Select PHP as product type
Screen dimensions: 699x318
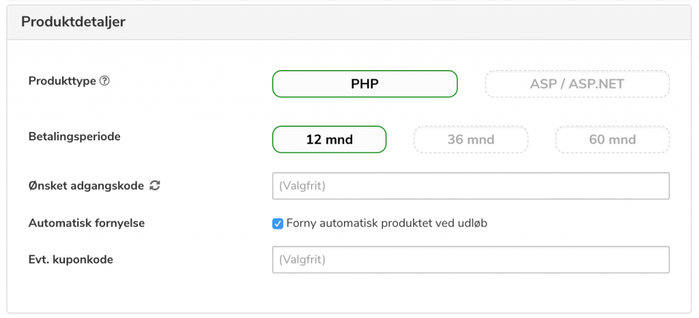365,84
